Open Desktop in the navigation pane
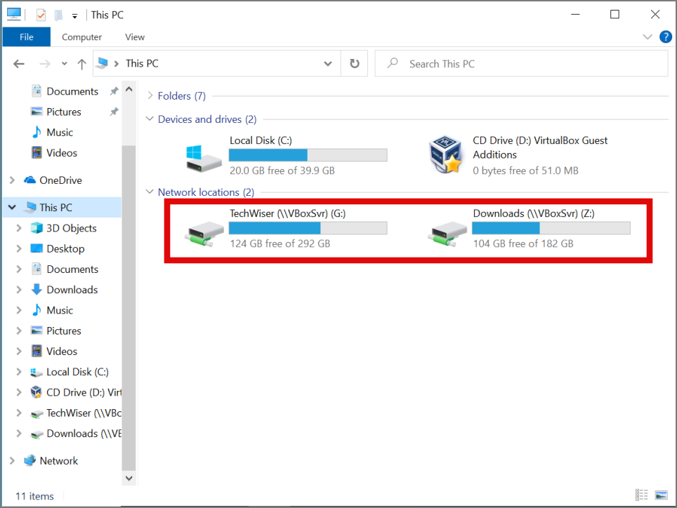The width and height of the screenshot is (677, 508). (x=58, y=249)
